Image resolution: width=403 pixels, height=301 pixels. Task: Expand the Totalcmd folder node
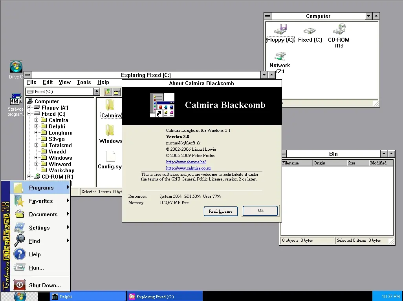point(36,145)
